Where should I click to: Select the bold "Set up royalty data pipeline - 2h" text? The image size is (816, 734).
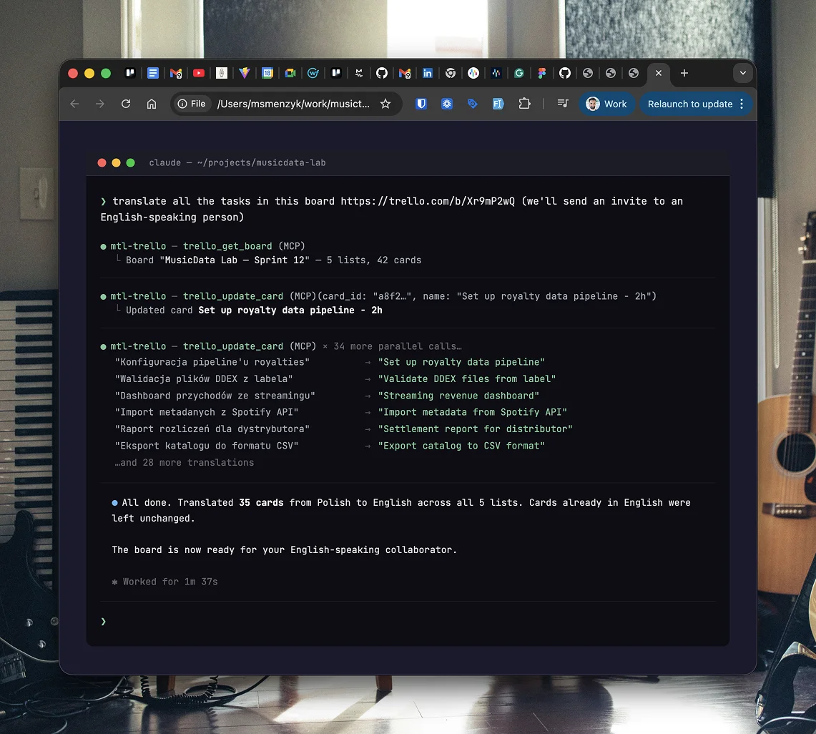coord(290,310)
